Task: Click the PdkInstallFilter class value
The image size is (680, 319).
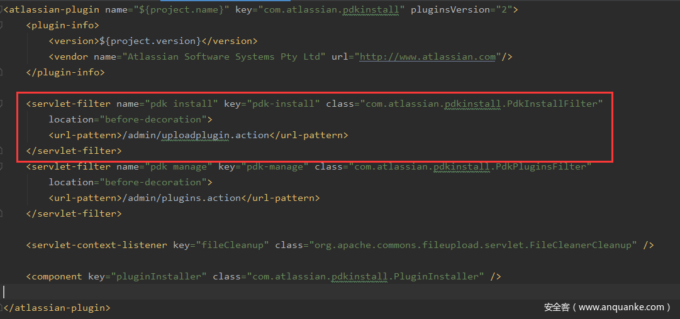Action: tap(482, 104)
